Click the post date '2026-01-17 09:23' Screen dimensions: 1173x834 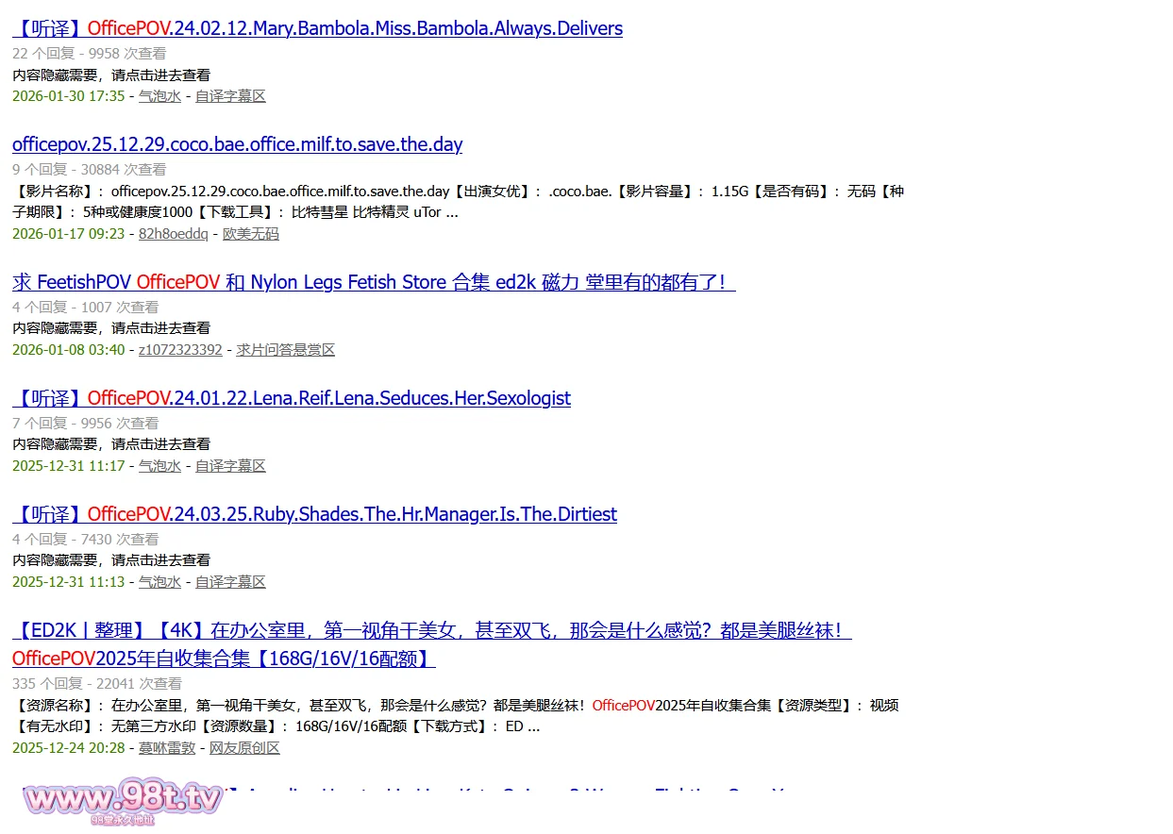(69, 234)
